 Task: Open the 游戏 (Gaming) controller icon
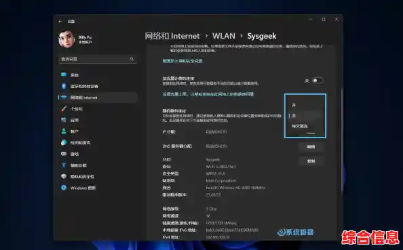coord(64,154)
